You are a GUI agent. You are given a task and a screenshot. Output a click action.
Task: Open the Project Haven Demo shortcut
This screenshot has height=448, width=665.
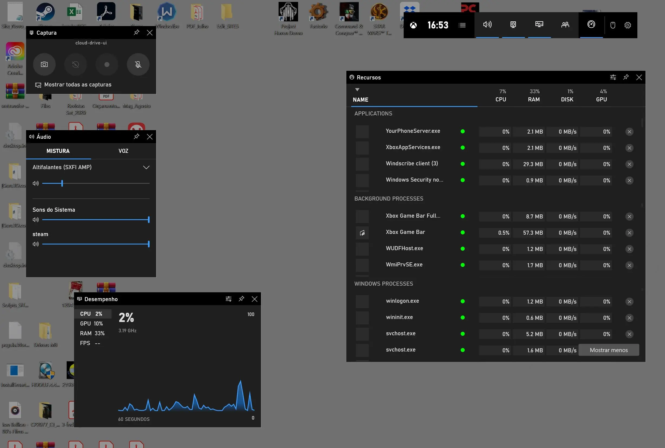pyautogui.click(x=288, y=19)
